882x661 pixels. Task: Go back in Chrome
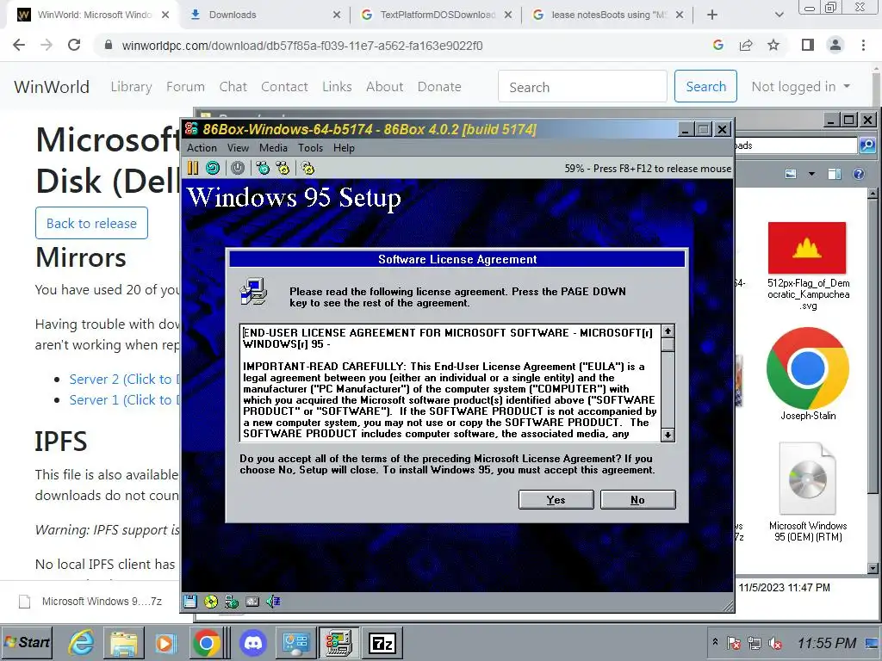click(19, 45)
